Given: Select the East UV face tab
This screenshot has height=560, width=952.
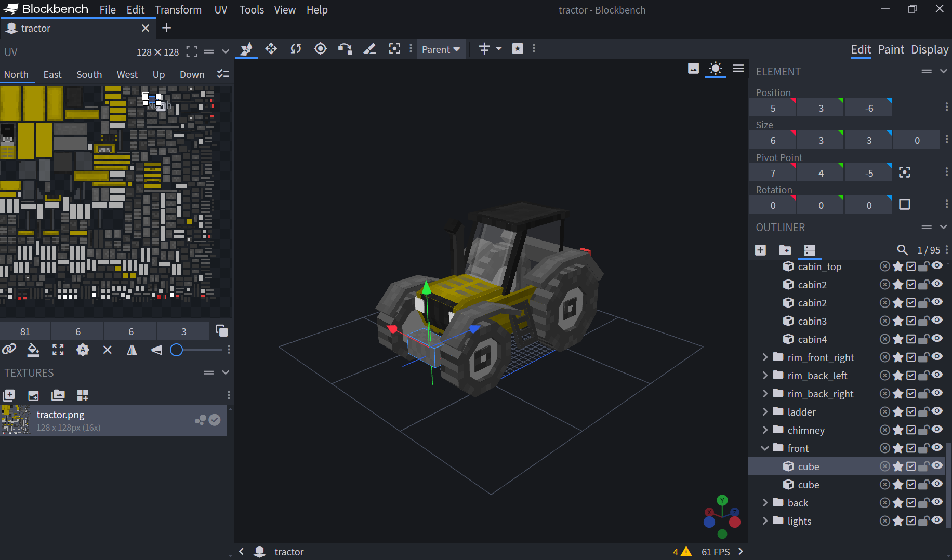Looking at the screenshot, I should pos(52,74).
